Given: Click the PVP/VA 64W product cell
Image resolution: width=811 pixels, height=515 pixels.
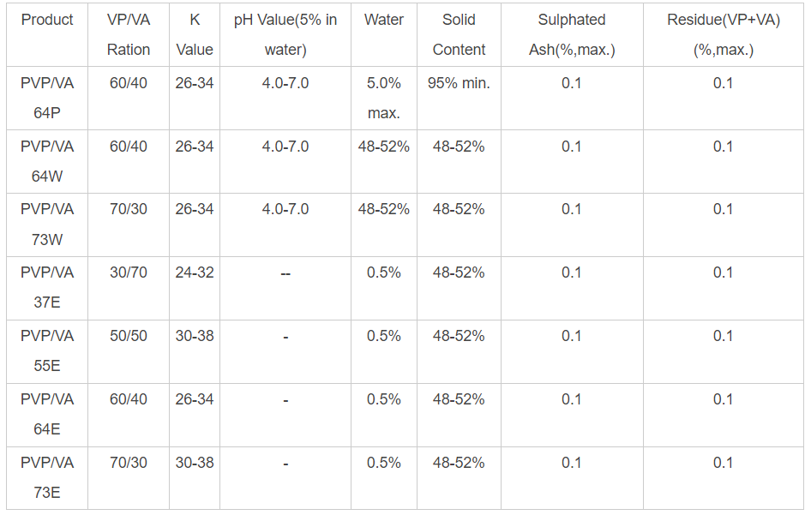Looking at the screenshot, I should click(47, 161).
